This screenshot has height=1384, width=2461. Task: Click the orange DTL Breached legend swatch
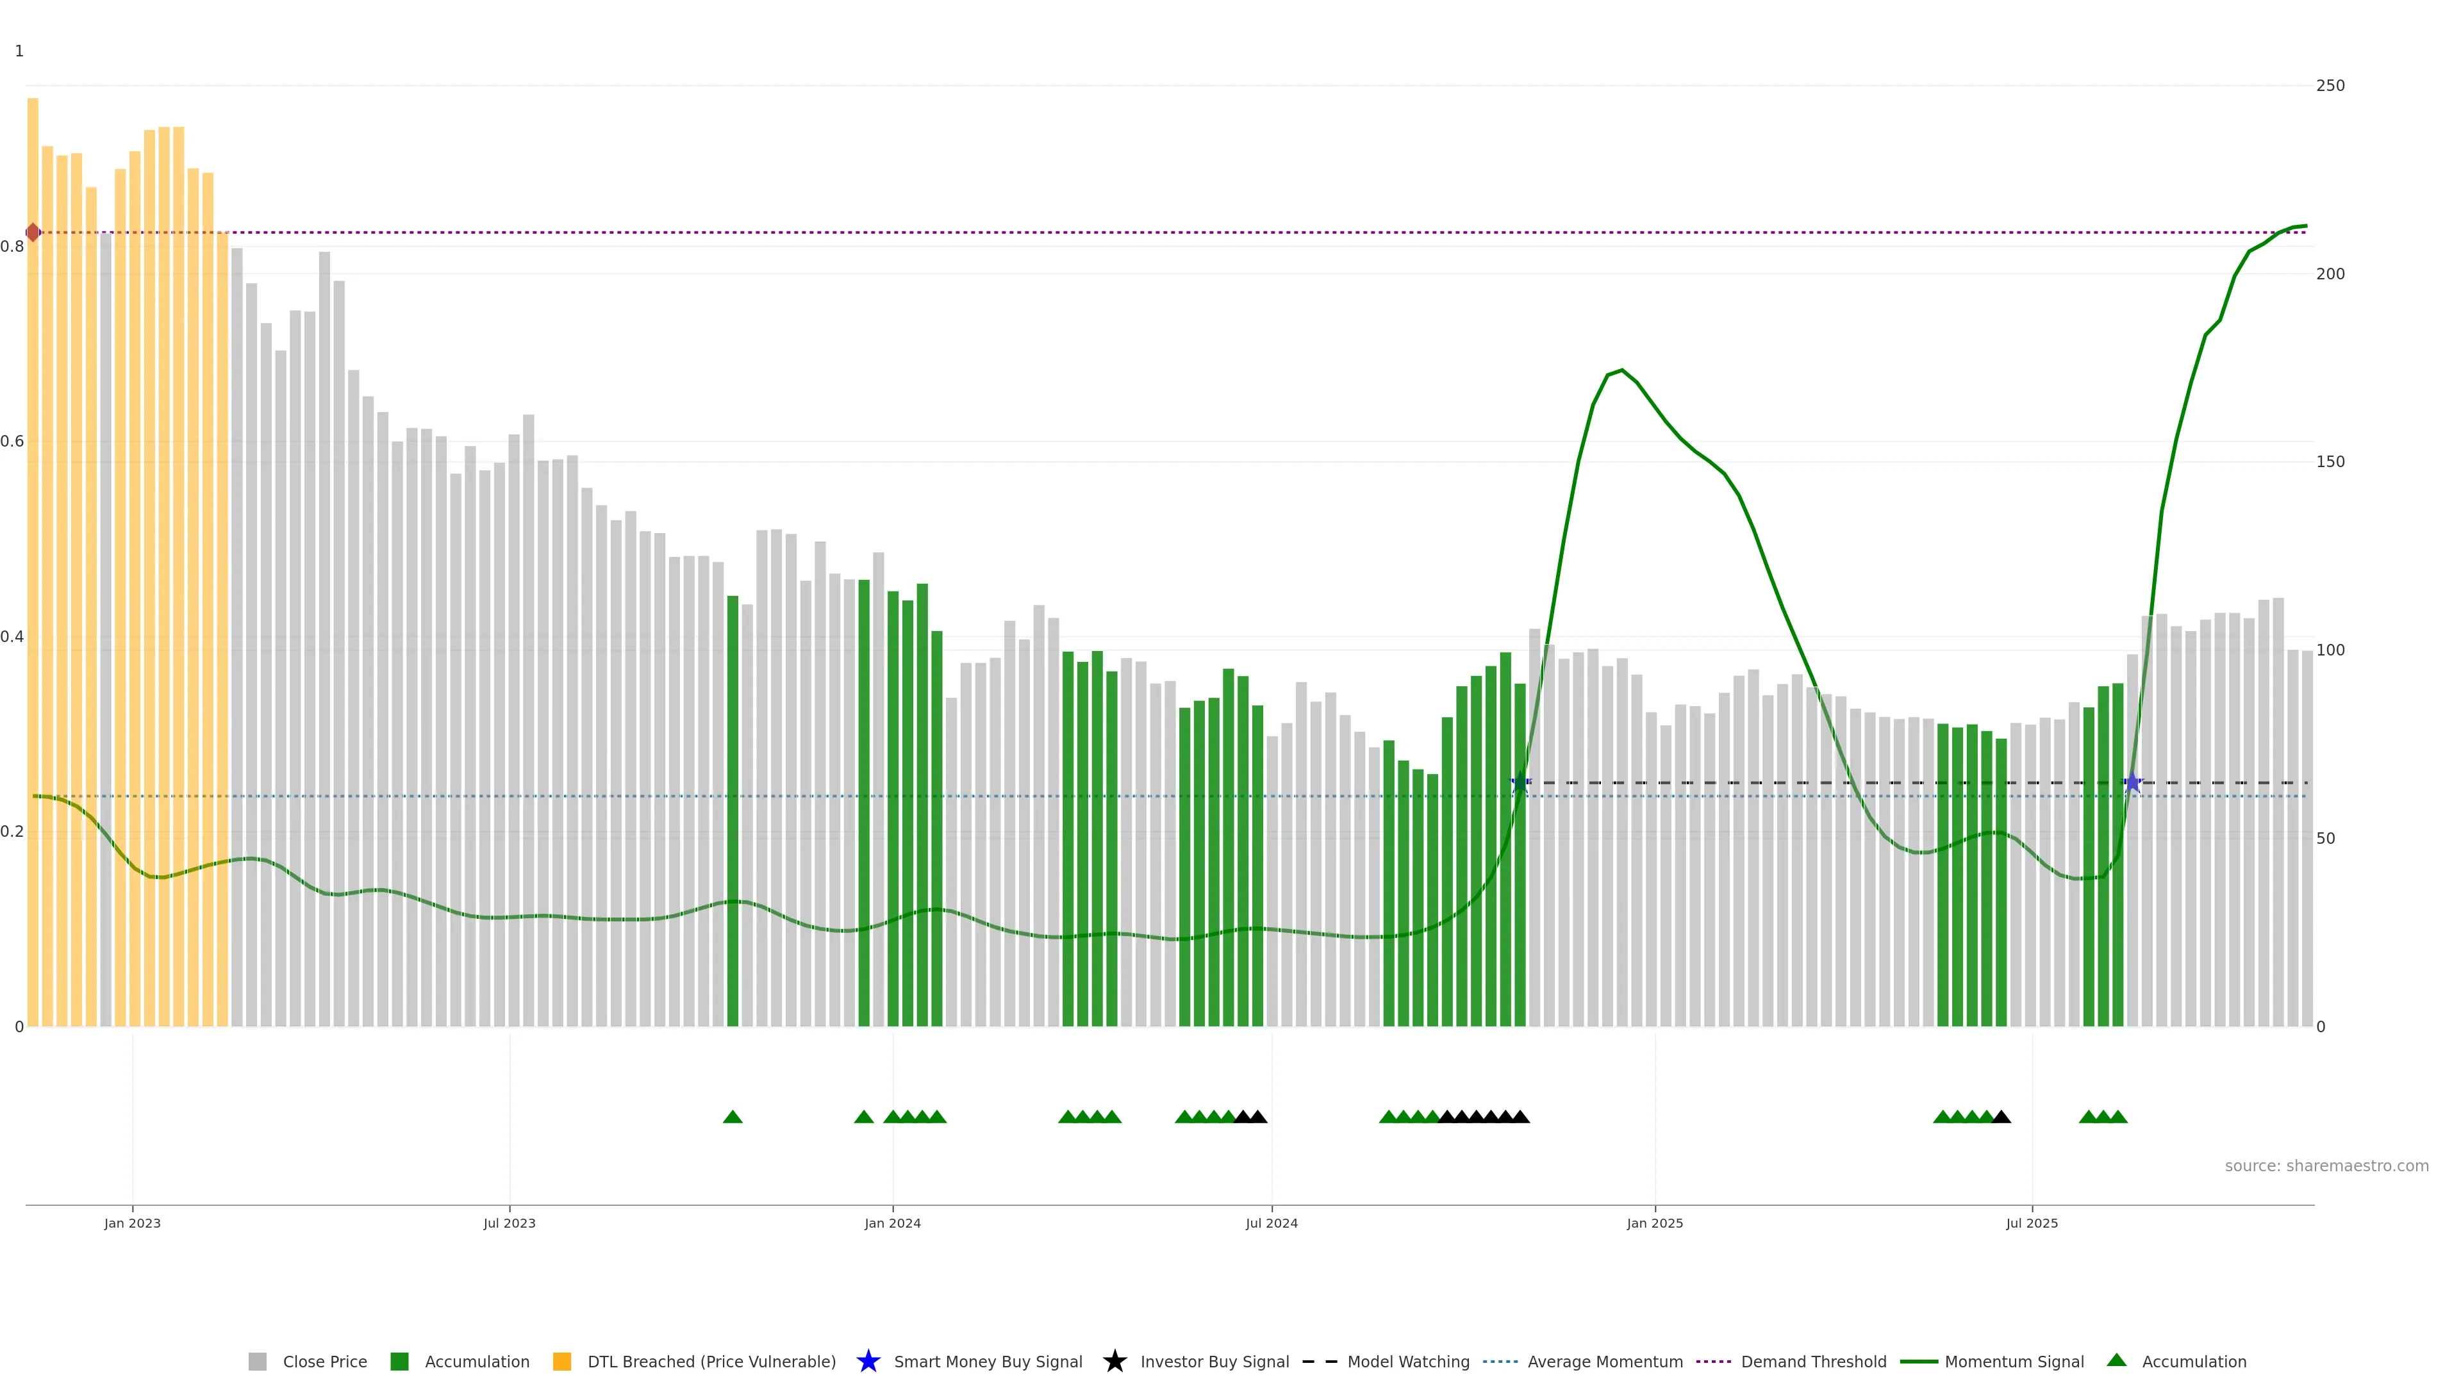click(562, 1362)
